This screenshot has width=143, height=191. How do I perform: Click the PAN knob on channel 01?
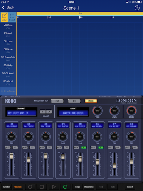pos(11,136)
